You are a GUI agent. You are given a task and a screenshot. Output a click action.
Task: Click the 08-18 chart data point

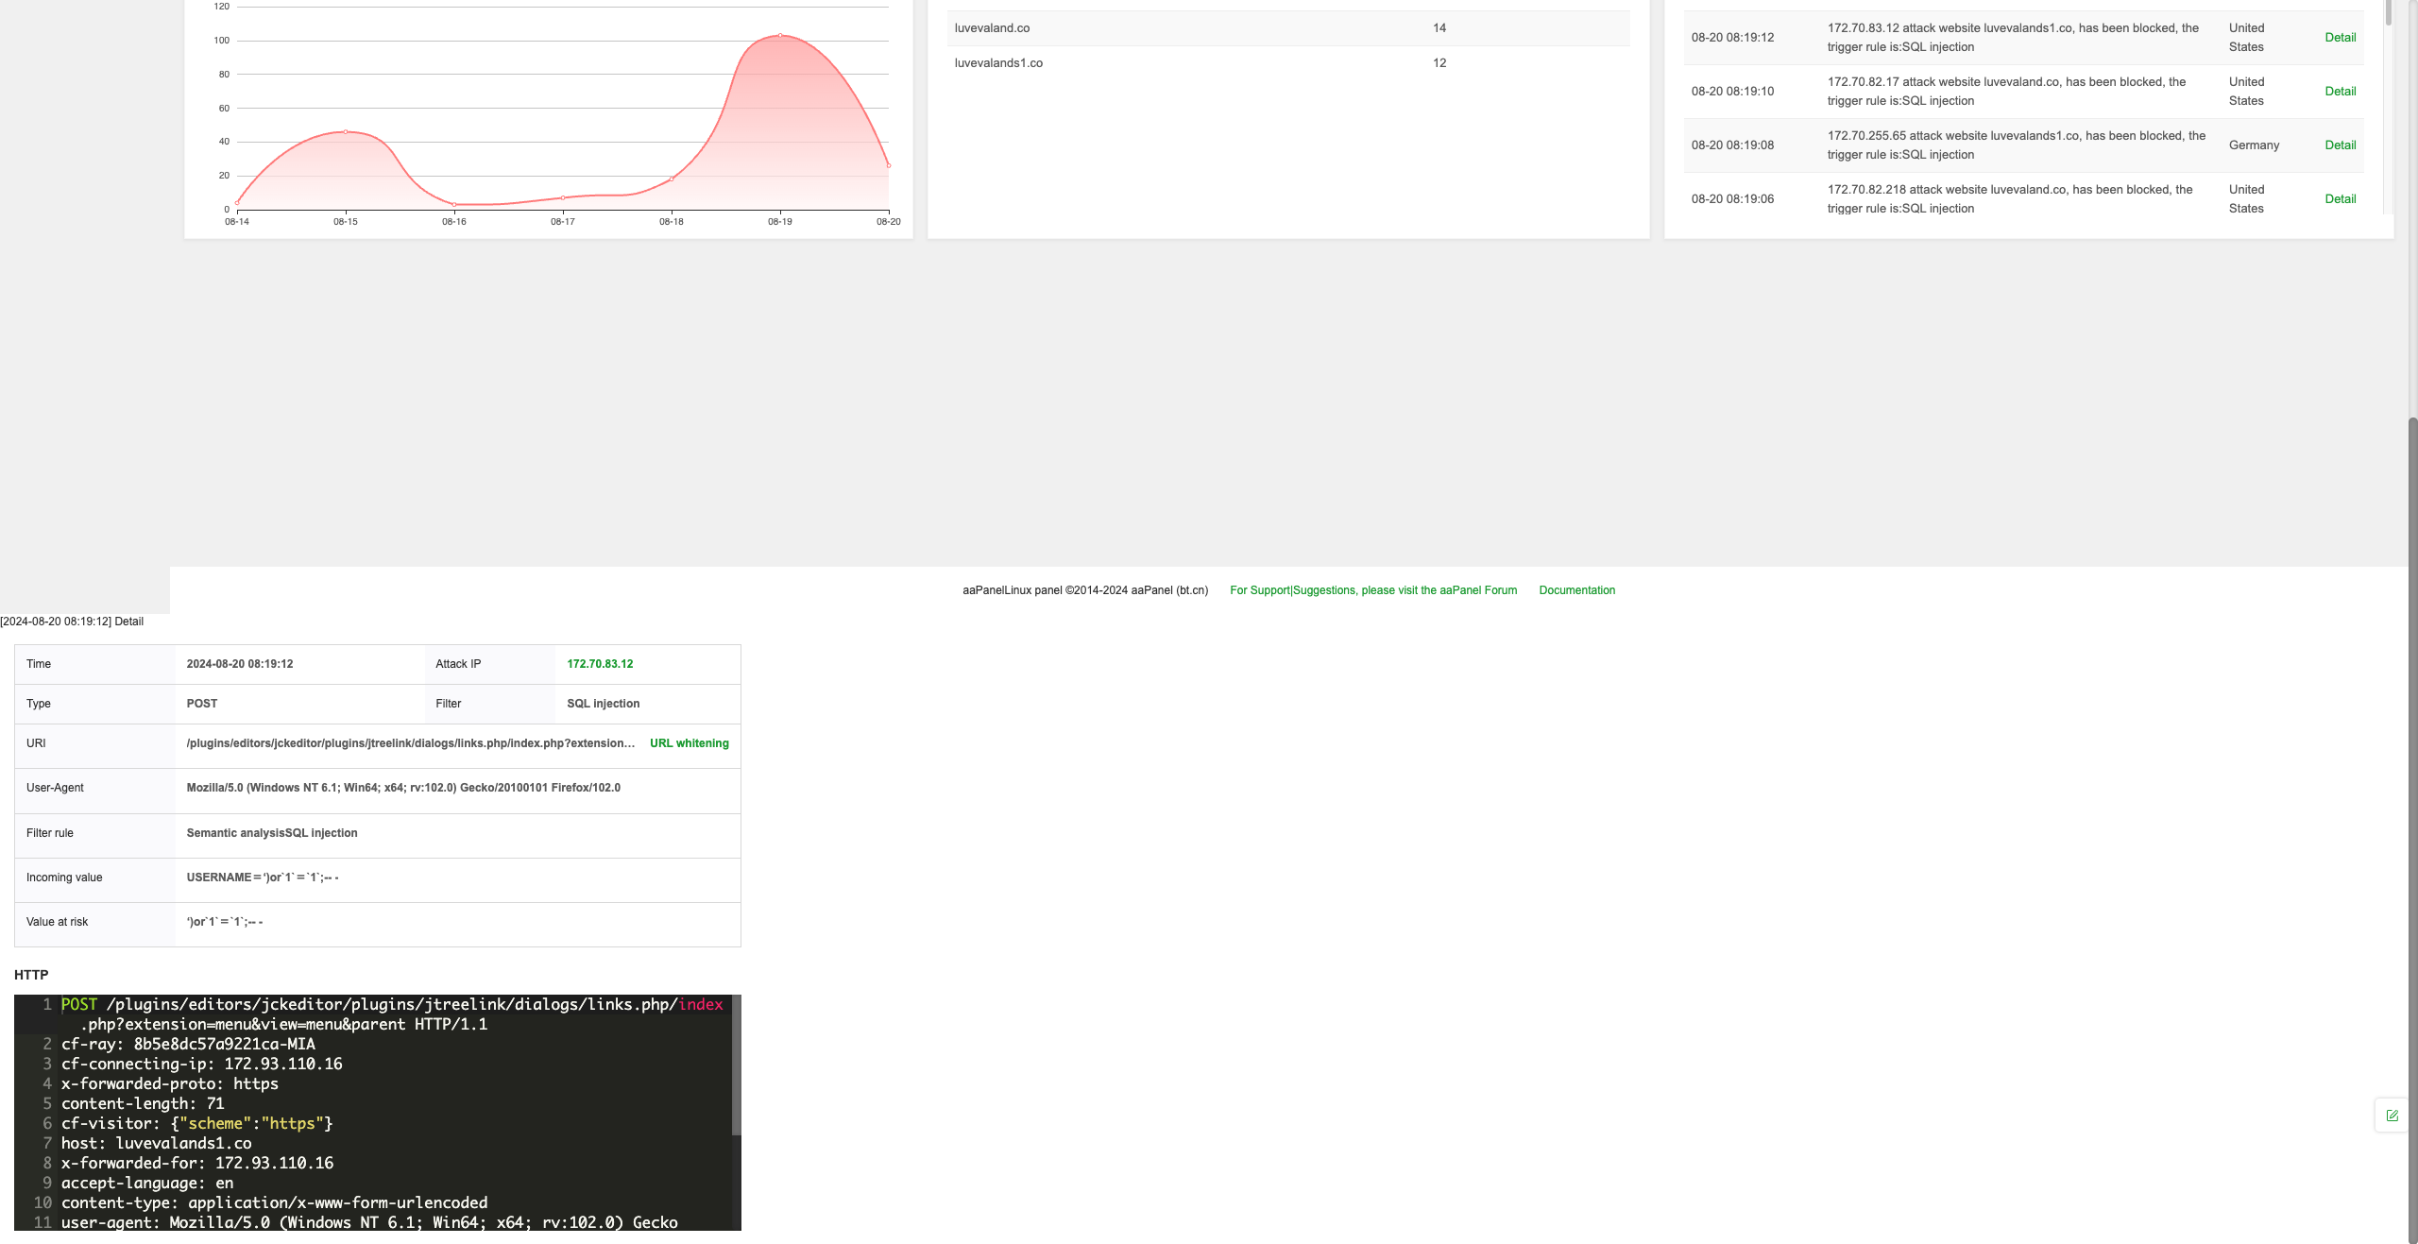coord(672,179)
